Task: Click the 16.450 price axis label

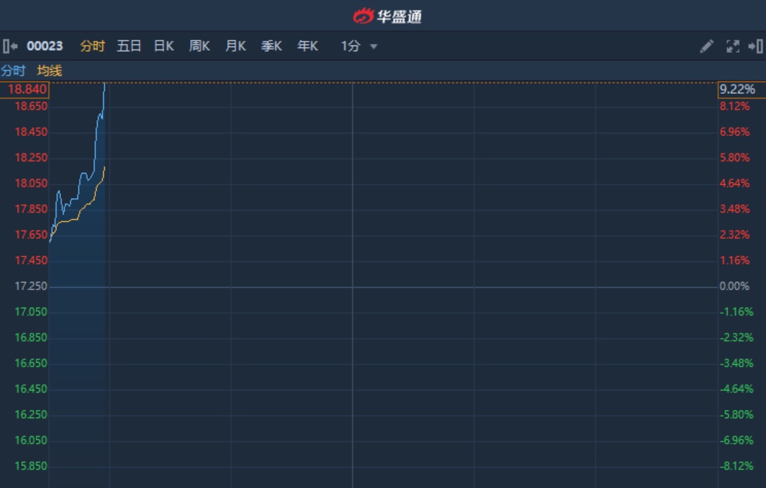Action: point(32,389)
